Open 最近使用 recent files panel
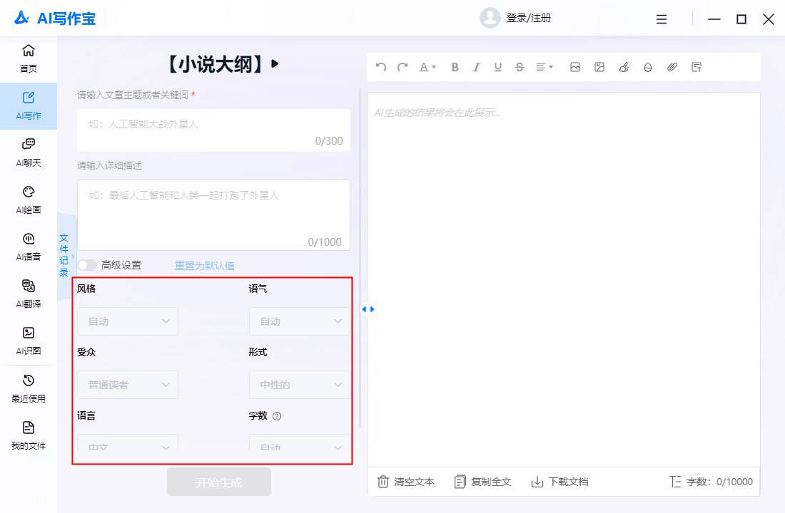The height and width of the screenshot is (513, 785). pyautogui.click(x=28, y=388)
